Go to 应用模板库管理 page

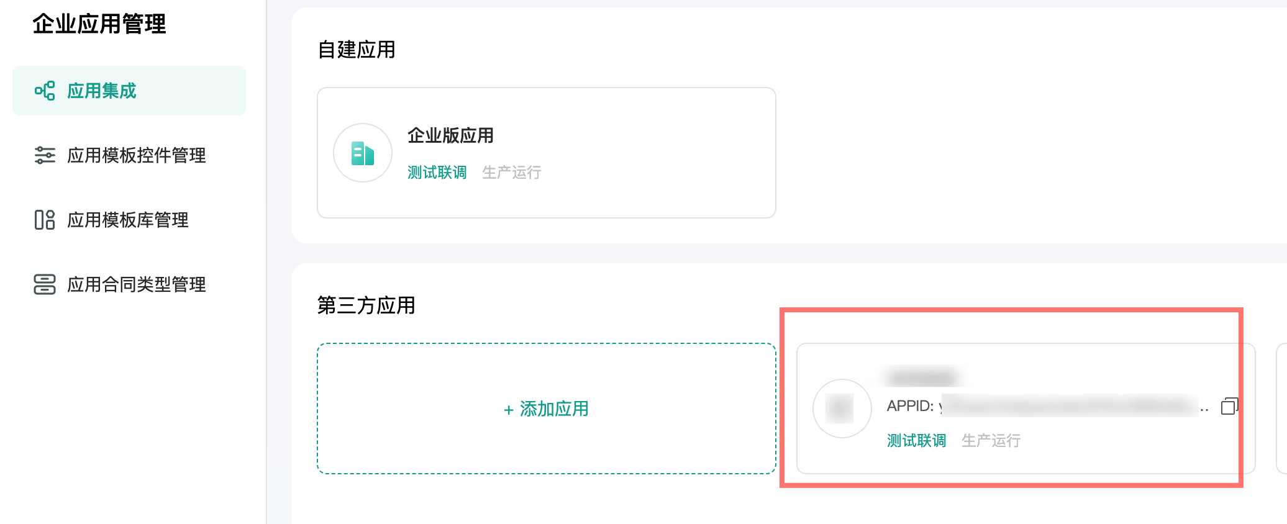point(129,220)
